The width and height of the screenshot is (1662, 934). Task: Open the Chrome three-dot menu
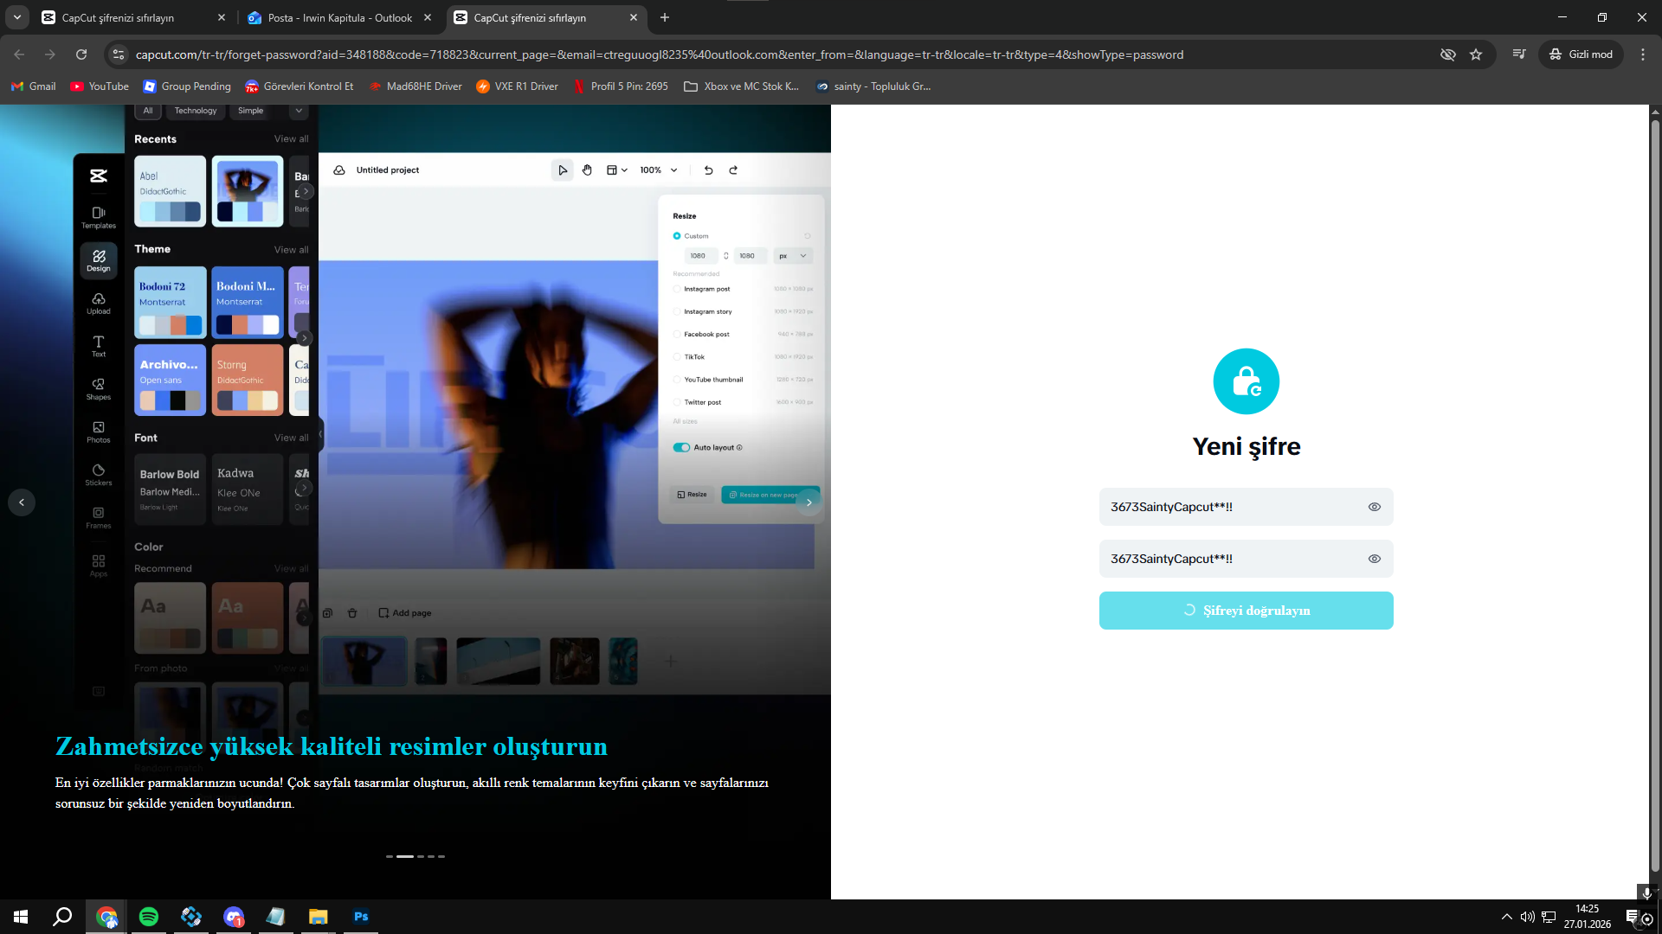pos(1643,54)
